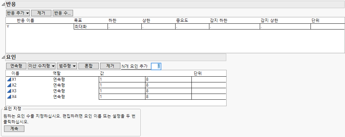The width and height of the screenshot is (345, 137).
Task: Open the 이산 수치형 dropdown
Action: pos(42,66)
